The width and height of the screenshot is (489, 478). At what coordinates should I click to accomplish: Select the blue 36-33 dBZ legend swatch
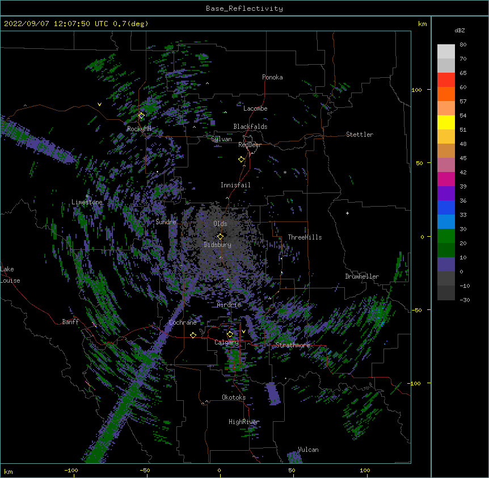pos(446,207)
